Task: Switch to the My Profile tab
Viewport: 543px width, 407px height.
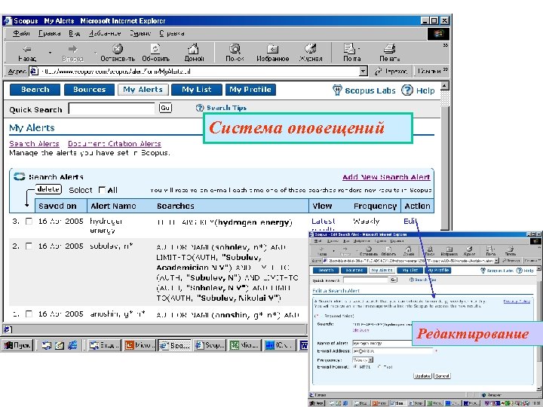Action: coord(250,90)
